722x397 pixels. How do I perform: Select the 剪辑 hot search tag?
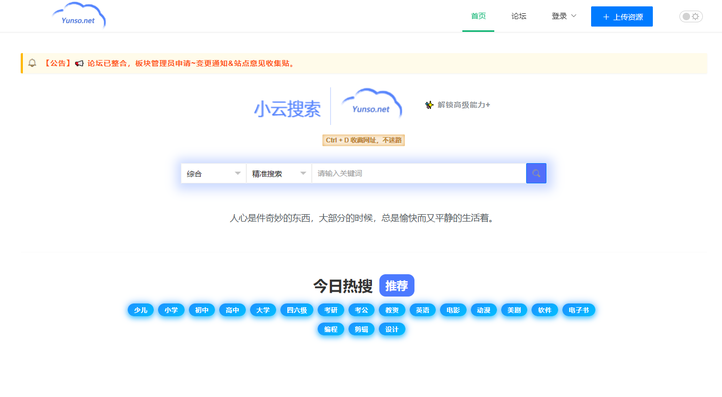click(x=361, y=329)
